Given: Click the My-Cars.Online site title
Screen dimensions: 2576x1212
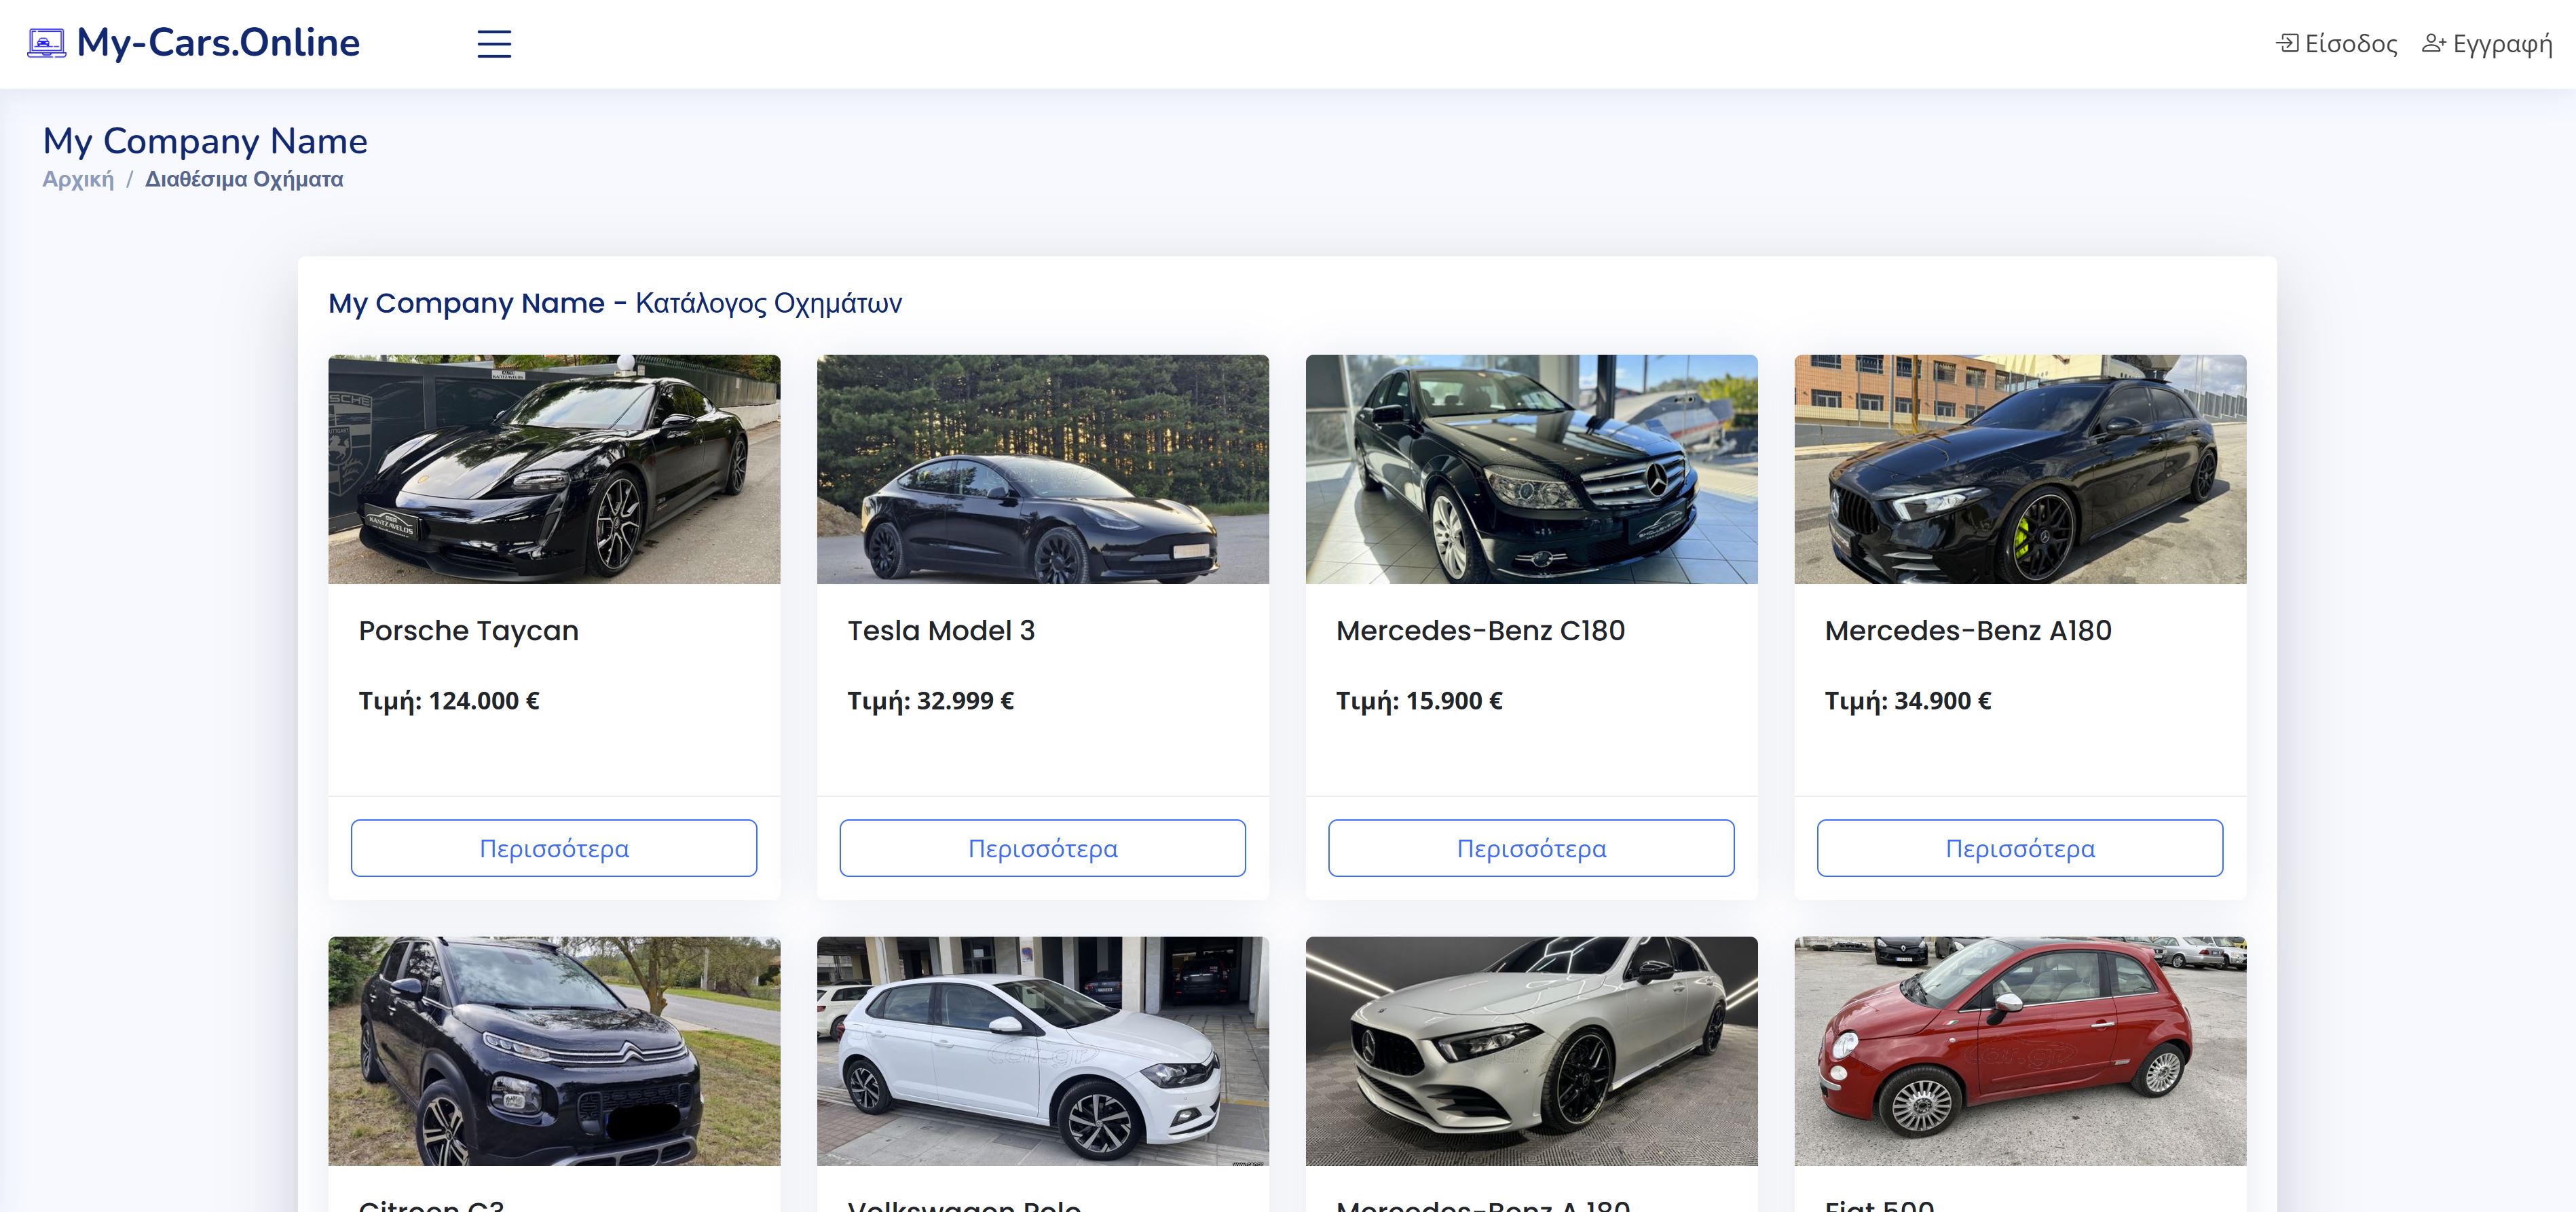Looking at the screenshot, I should (218, 43).
